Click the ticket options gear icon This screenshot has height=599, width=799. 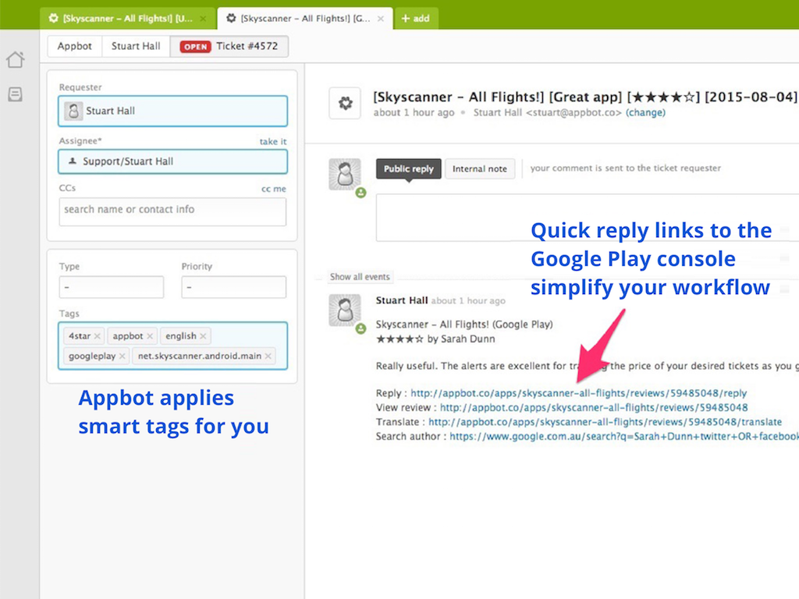pos(344,104)
